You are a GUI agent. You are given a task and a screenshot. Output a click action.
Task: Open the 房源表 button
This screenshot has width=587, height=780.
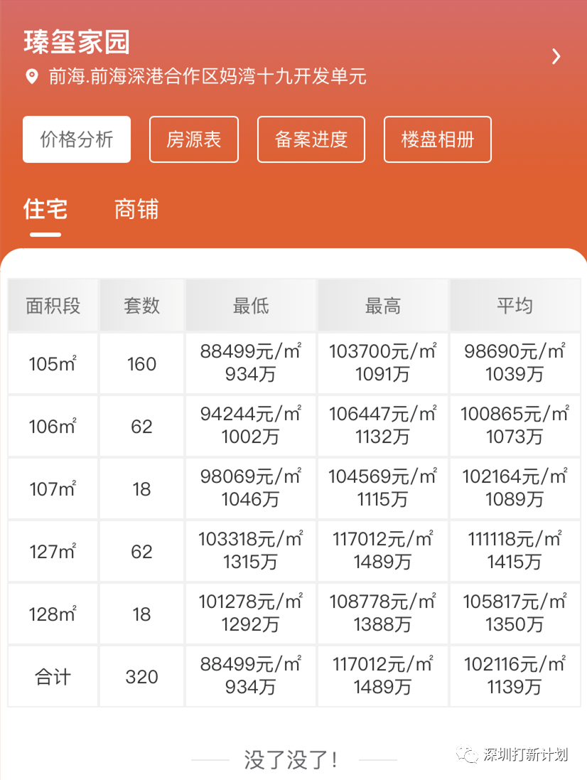click(194, 139)
